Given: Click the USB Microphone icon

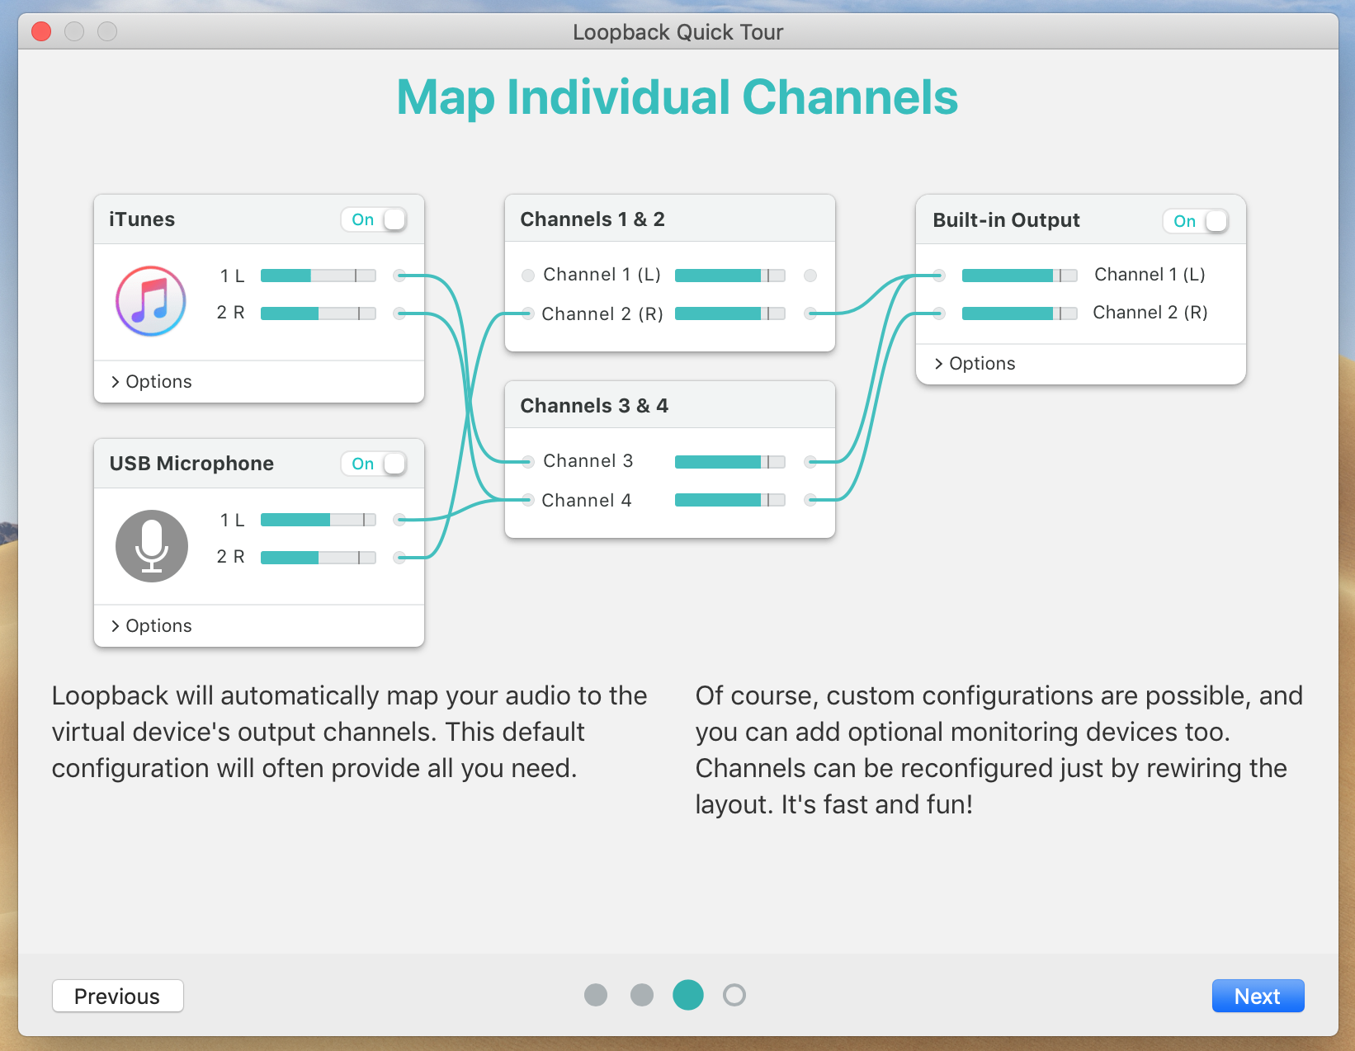Looking at the screenshot, I should coord(152,545).
